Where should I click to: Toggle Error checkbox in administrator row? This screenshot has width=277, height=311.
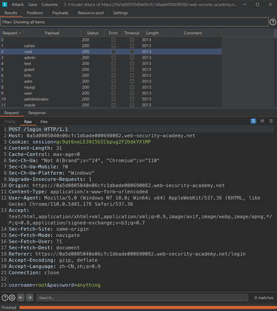114,99
